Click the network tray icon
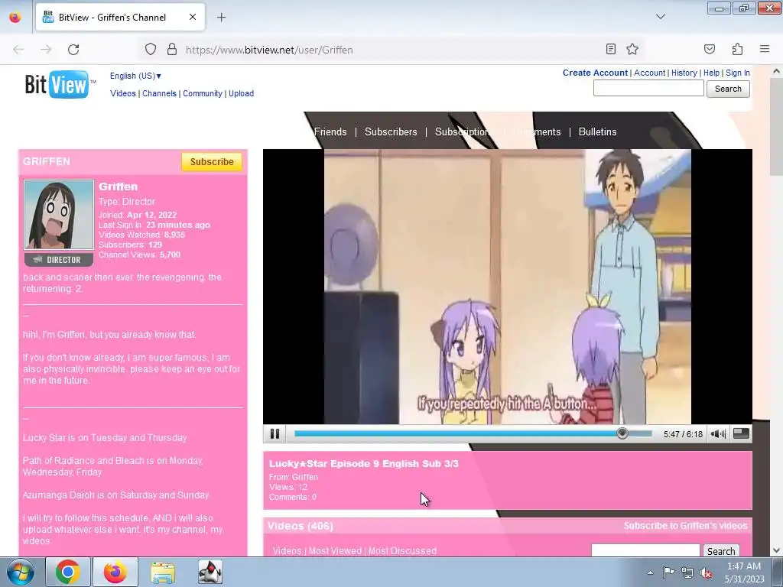783x587 pixels. tap(687, 573)
